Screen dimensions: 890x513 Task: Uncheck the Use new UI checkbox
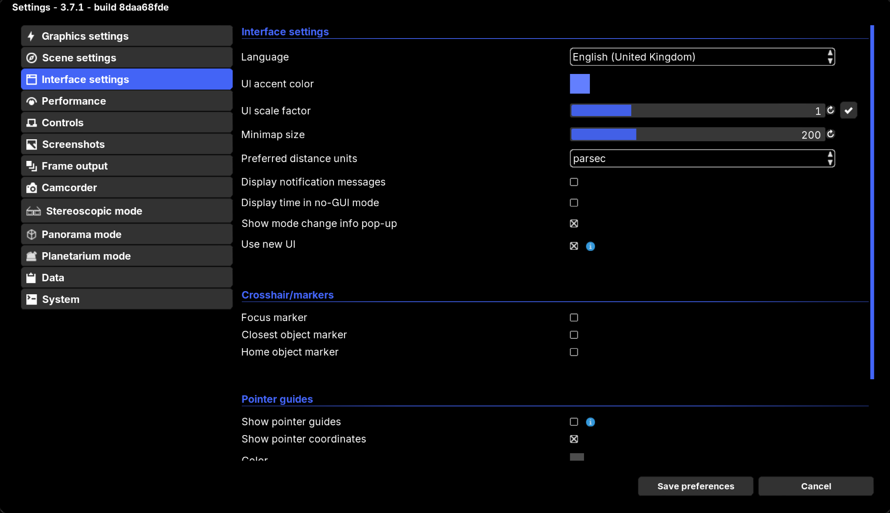574,246
